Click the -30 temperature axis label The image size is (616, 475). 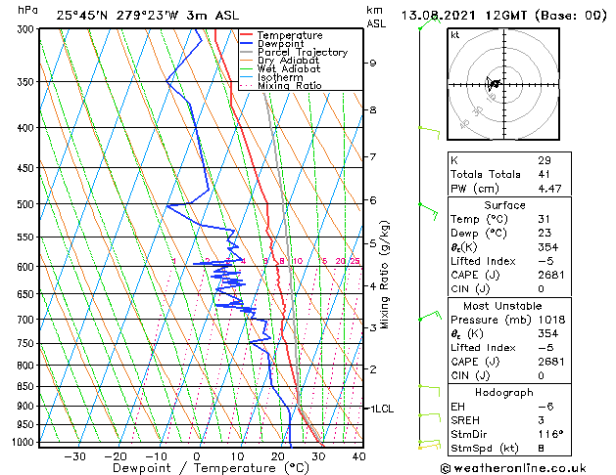(74, 456)
